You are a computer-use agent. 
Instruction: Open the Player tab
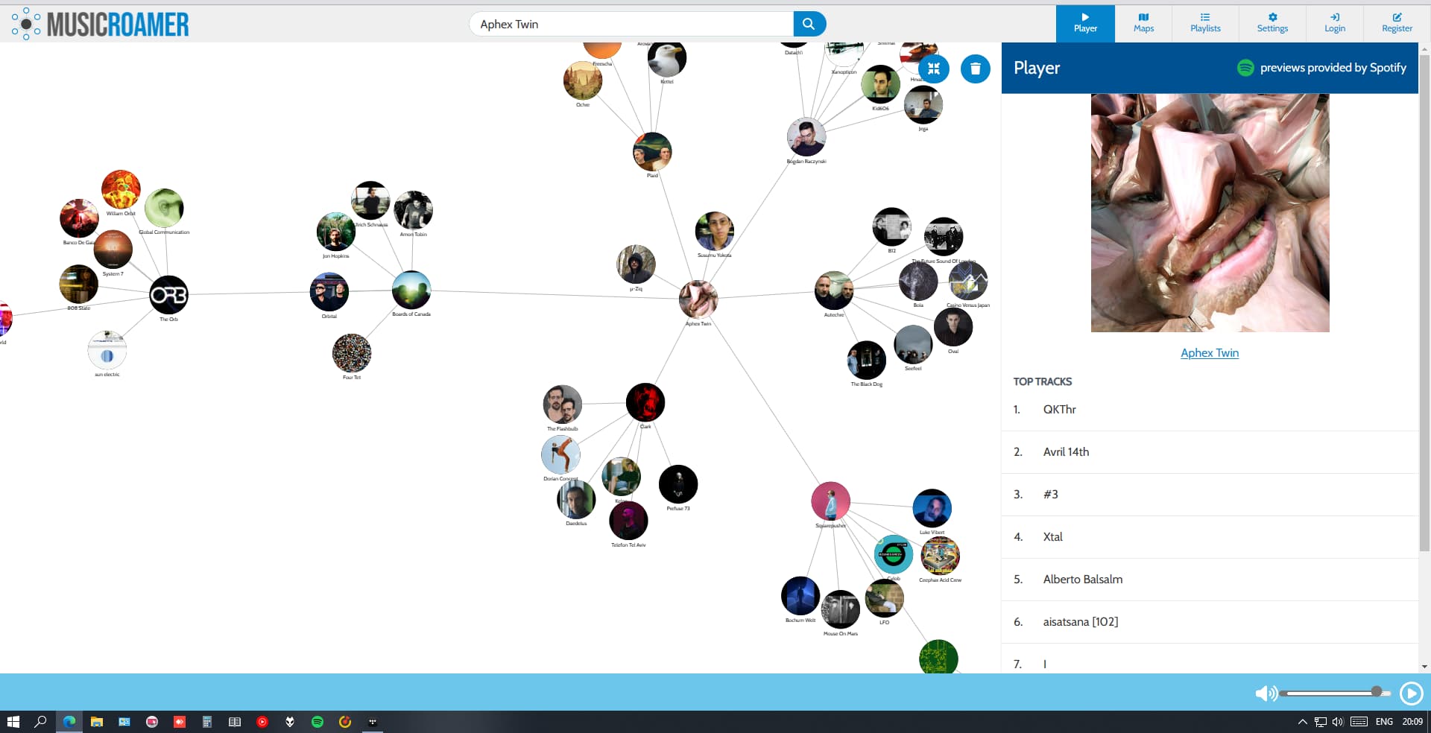pyautogui.click(x=1085, y=23)
